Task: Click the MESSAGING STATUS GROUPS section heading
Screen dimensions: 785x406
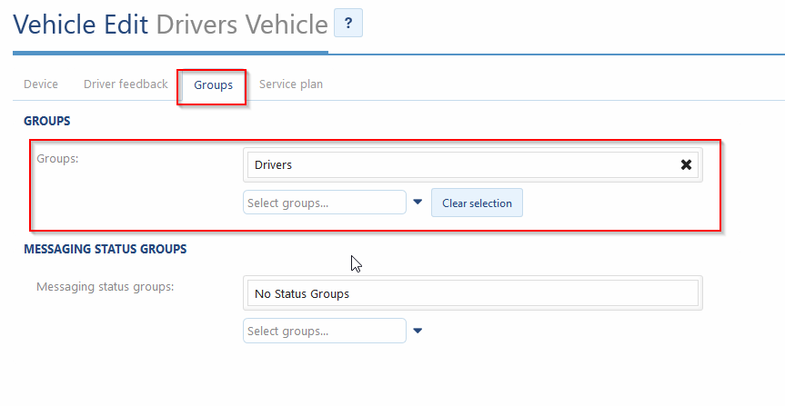Action: coord(105,249)
